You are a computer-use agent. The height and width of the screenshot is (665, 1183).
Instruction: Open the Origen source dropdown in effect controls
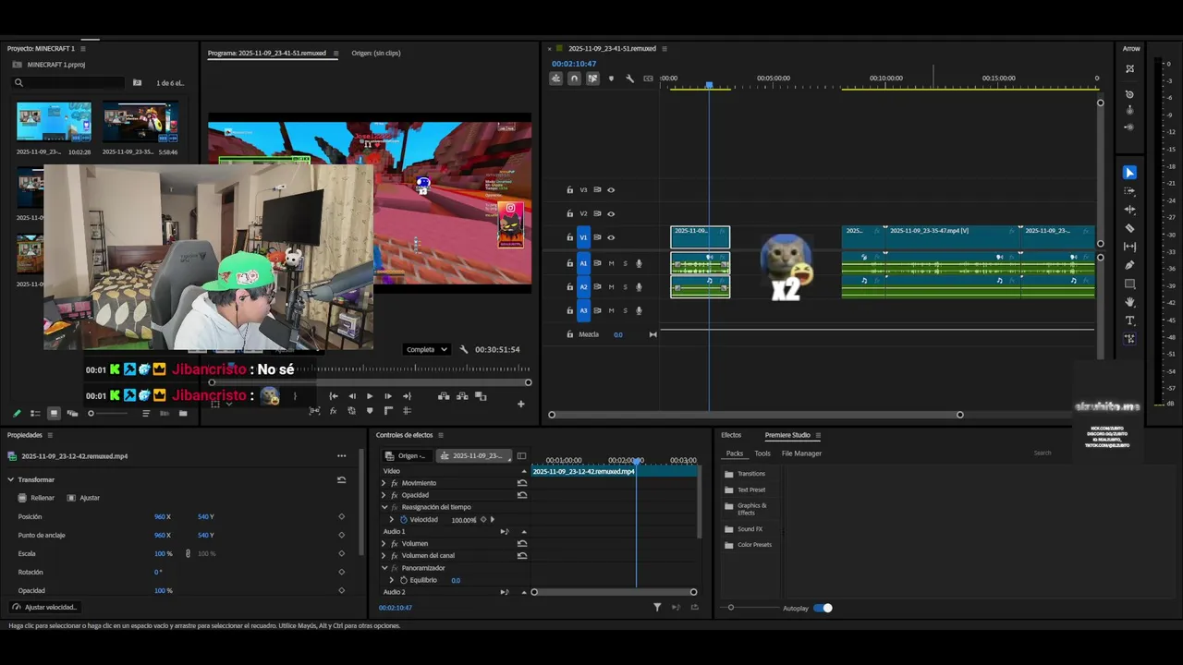tap(408, 456)
